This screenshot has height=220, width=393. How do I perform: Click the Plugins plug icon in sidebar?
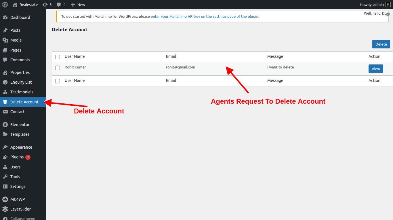[5, 157]
